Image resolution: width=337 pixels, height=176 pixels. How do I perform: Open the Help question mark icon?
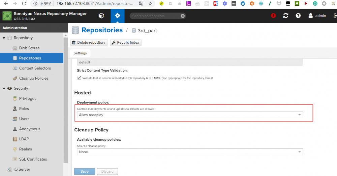298,16
